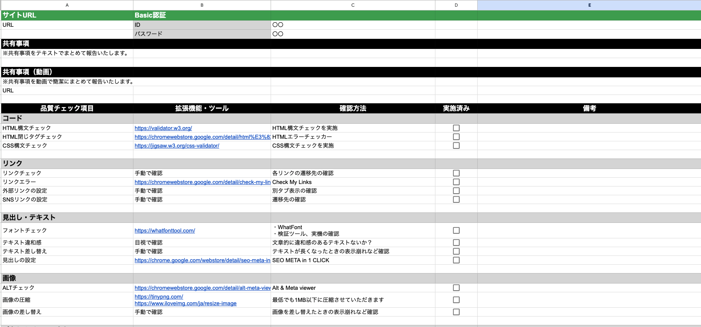
Task: Select the 各リンクの遷移先の確認 cell
Action: coord(353,173)
